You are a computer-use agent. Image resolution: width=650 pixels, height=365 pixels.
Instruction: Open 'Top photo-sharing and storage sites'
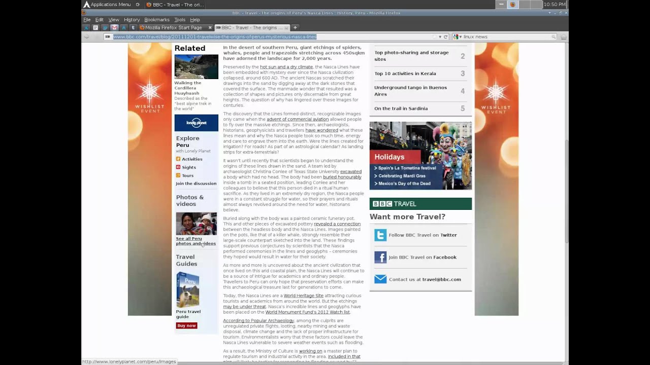tap(411, 56)
